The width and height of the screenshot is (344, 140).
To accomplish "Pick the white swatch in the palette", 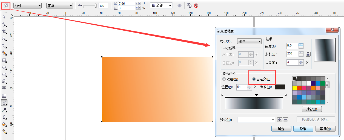I will coord(309,83).
